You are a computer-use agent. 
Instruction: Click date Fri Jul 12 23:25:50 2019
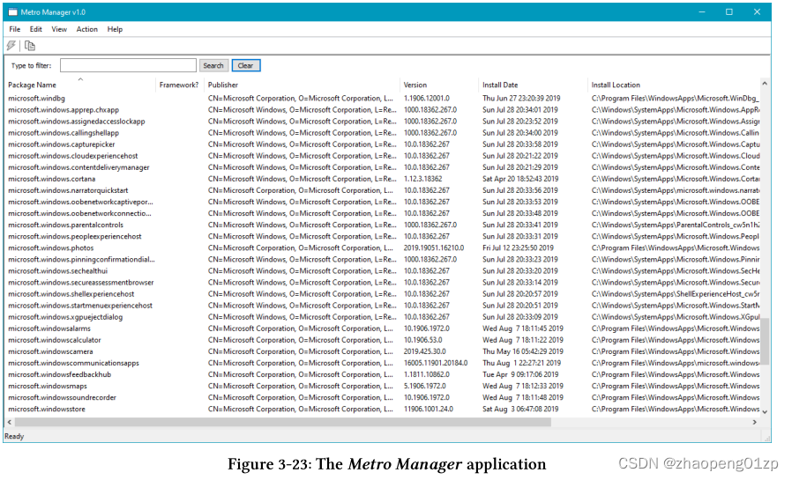pyautogui.click(x=518, y=248)
